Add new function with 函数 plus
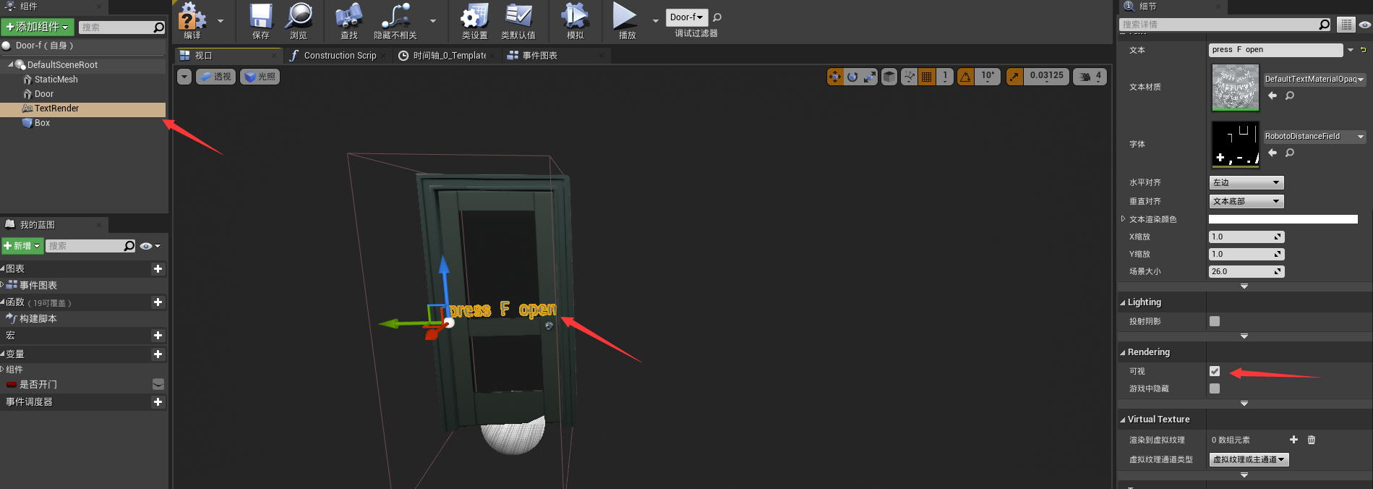The height and width of the screenshot is (489, 1373). point(158,302)
